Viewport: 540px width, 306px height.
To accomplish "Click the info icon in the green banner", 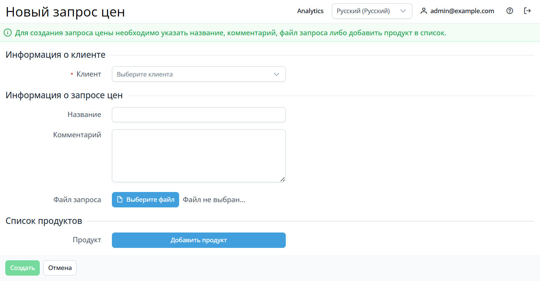I will (8, 33).
